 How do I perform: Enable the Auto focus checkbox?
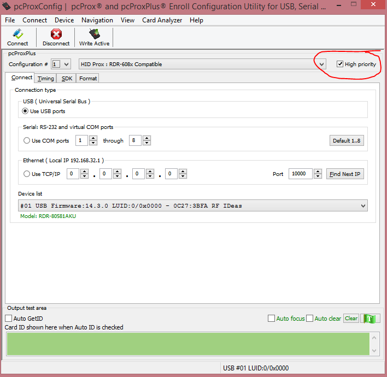(x=271, y=319)
